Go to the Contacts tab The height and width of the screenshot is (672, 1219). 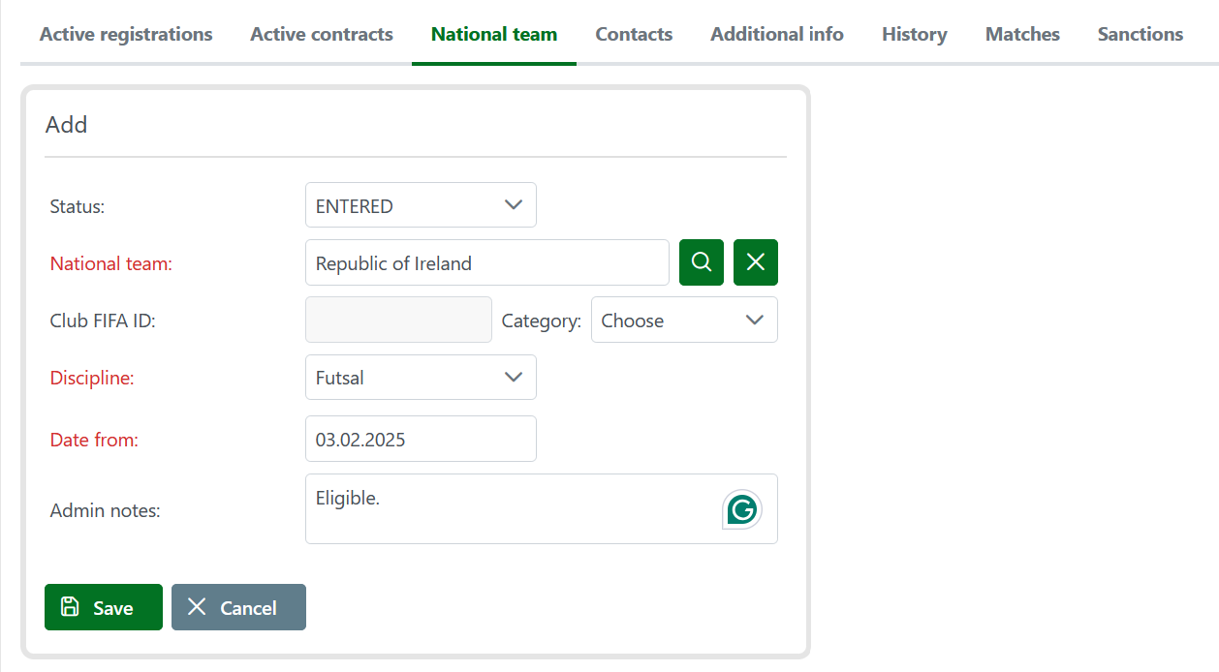click(x=634, y=35)
